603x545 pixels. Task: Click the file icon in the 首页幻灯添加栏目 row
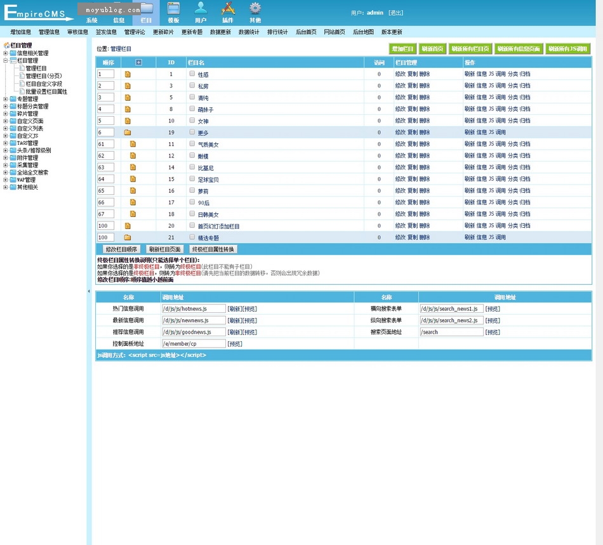coord(128,226)
